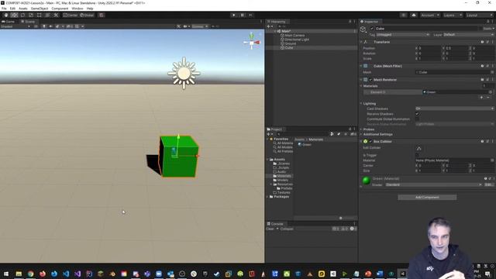Collapse the Transform component
496x279 pixels.
[x=361, y=42]
